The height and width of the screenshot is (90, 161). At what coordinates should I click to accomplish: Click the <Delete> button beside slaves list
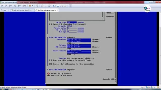pos(110,17)
